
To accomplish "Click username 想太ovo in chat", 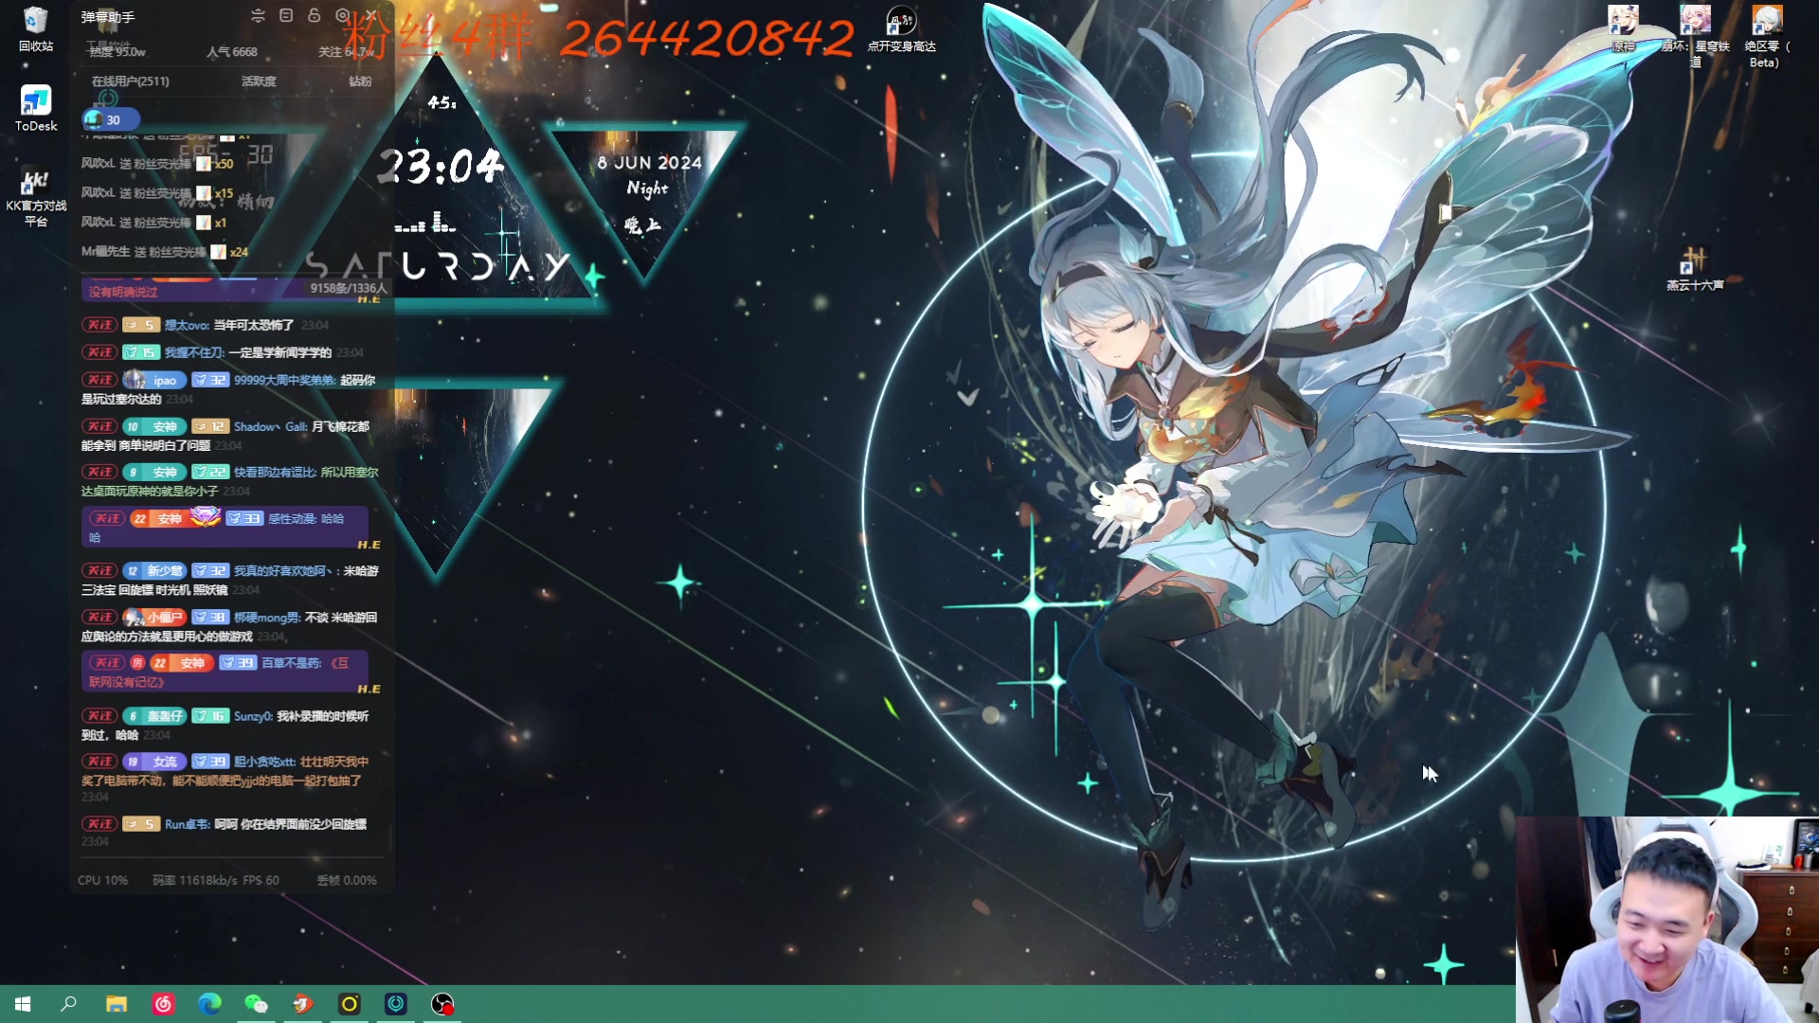I will coord(187,325).
